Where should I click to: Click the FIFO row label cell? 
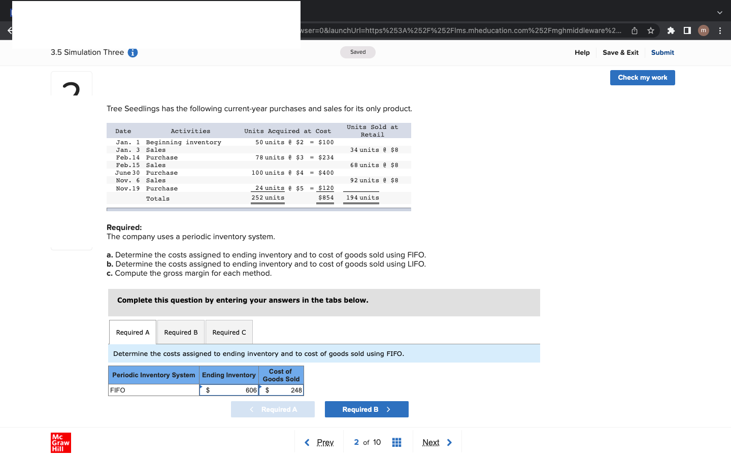[154, 390]
